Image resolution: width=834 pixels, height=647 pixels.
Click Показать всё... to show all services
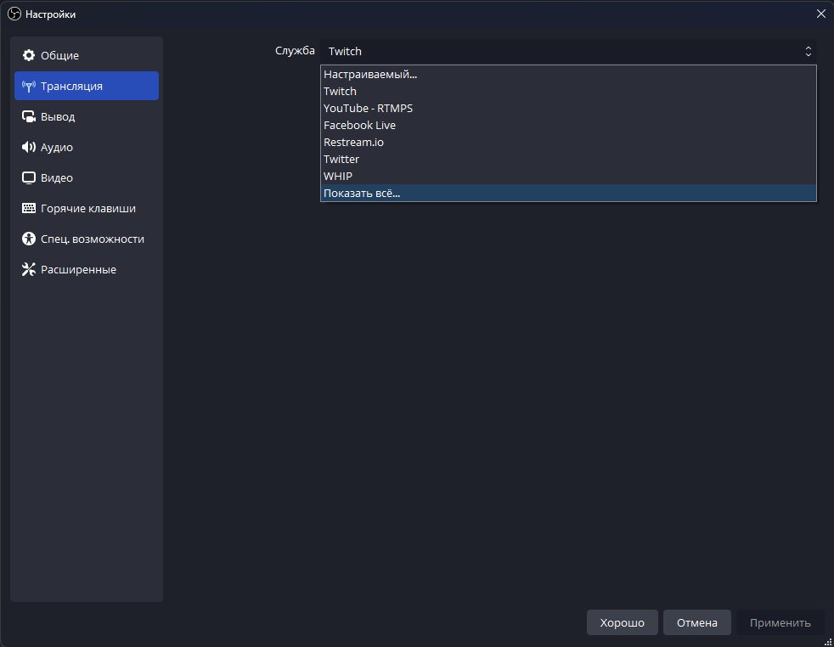click(x=568, y=193)
